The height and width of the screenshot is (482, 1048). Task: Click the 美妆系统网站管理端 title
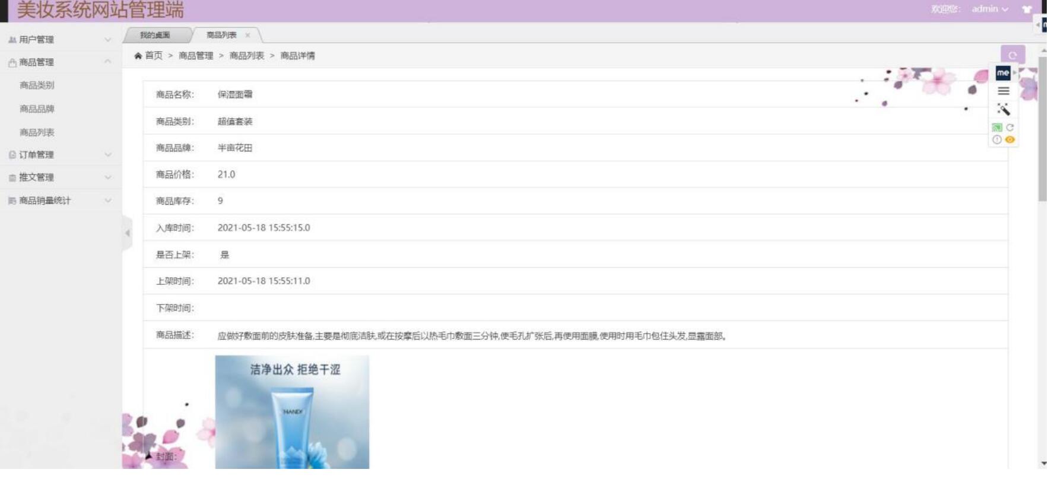[x=100, y=9]
